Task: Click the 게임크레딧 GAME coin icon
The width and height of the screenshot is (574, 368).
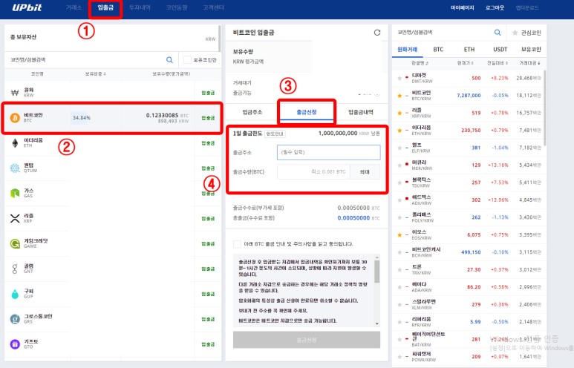Action: coord(15,243)
